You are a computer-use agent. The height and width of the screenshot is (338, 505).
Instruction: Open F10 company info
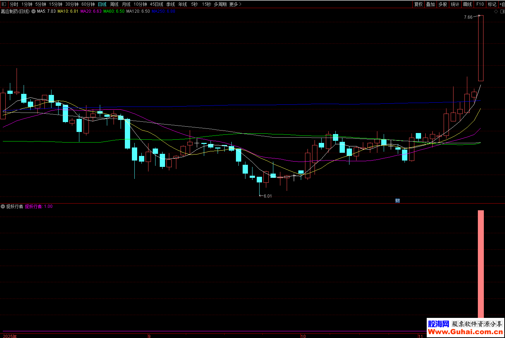(x=480, y=4)
